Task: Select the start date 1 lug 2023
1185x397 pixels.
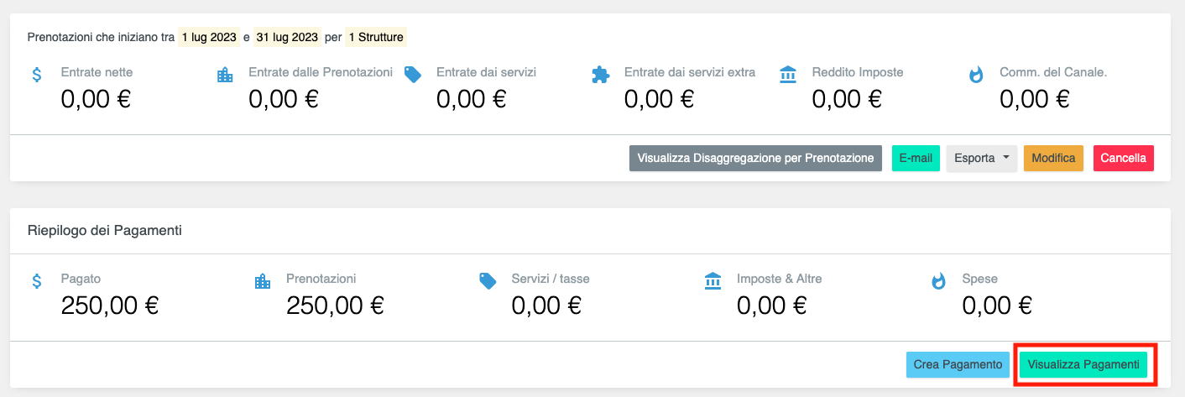Action: (208, 37)
